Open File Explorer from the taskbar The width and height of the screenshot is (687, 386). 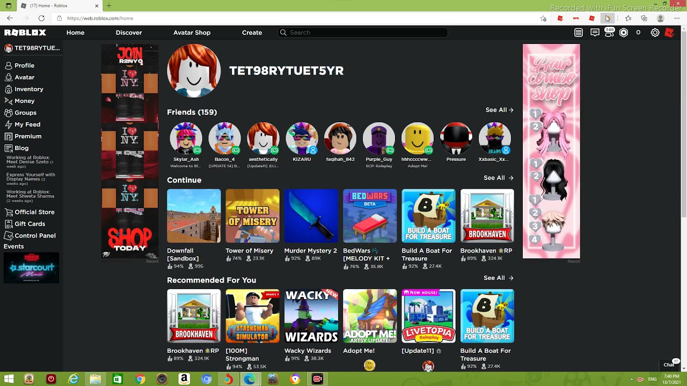(x=95, y=379)
